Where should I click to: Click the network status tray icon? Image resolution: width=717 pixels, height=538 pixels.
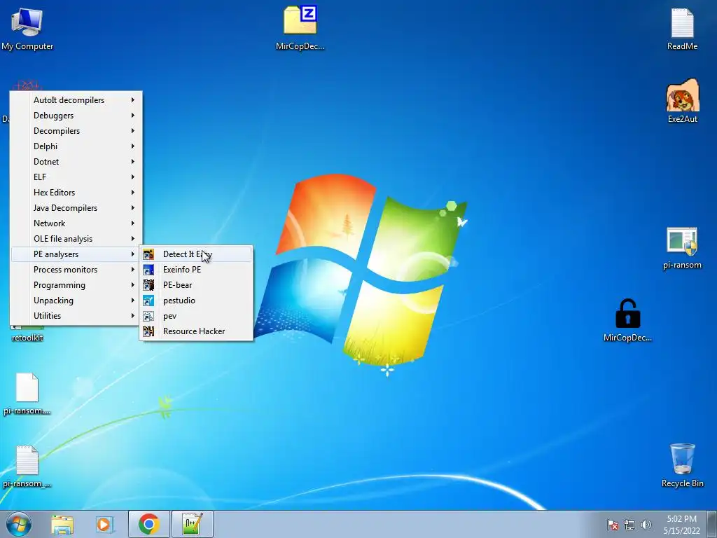(629, 525)
